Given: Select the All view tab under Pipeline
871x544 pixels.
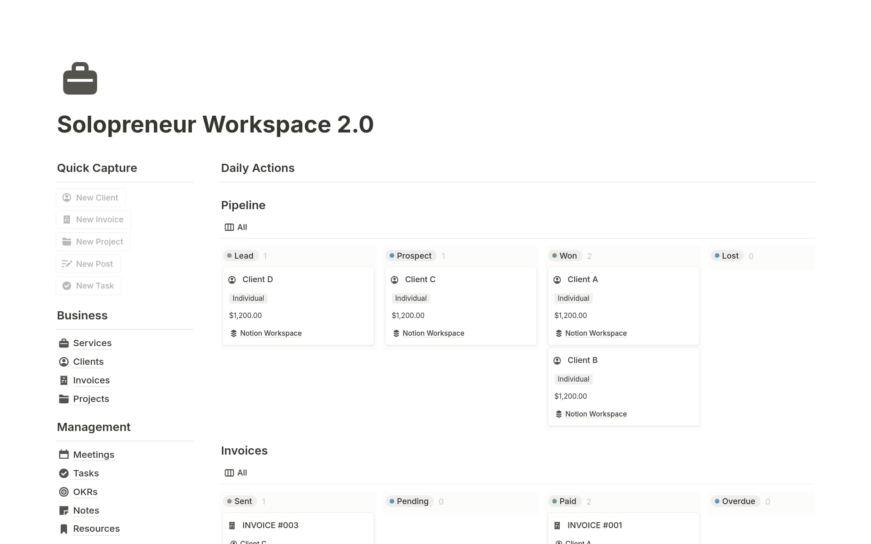Looking at the screenshot, I should coord(236,227).
